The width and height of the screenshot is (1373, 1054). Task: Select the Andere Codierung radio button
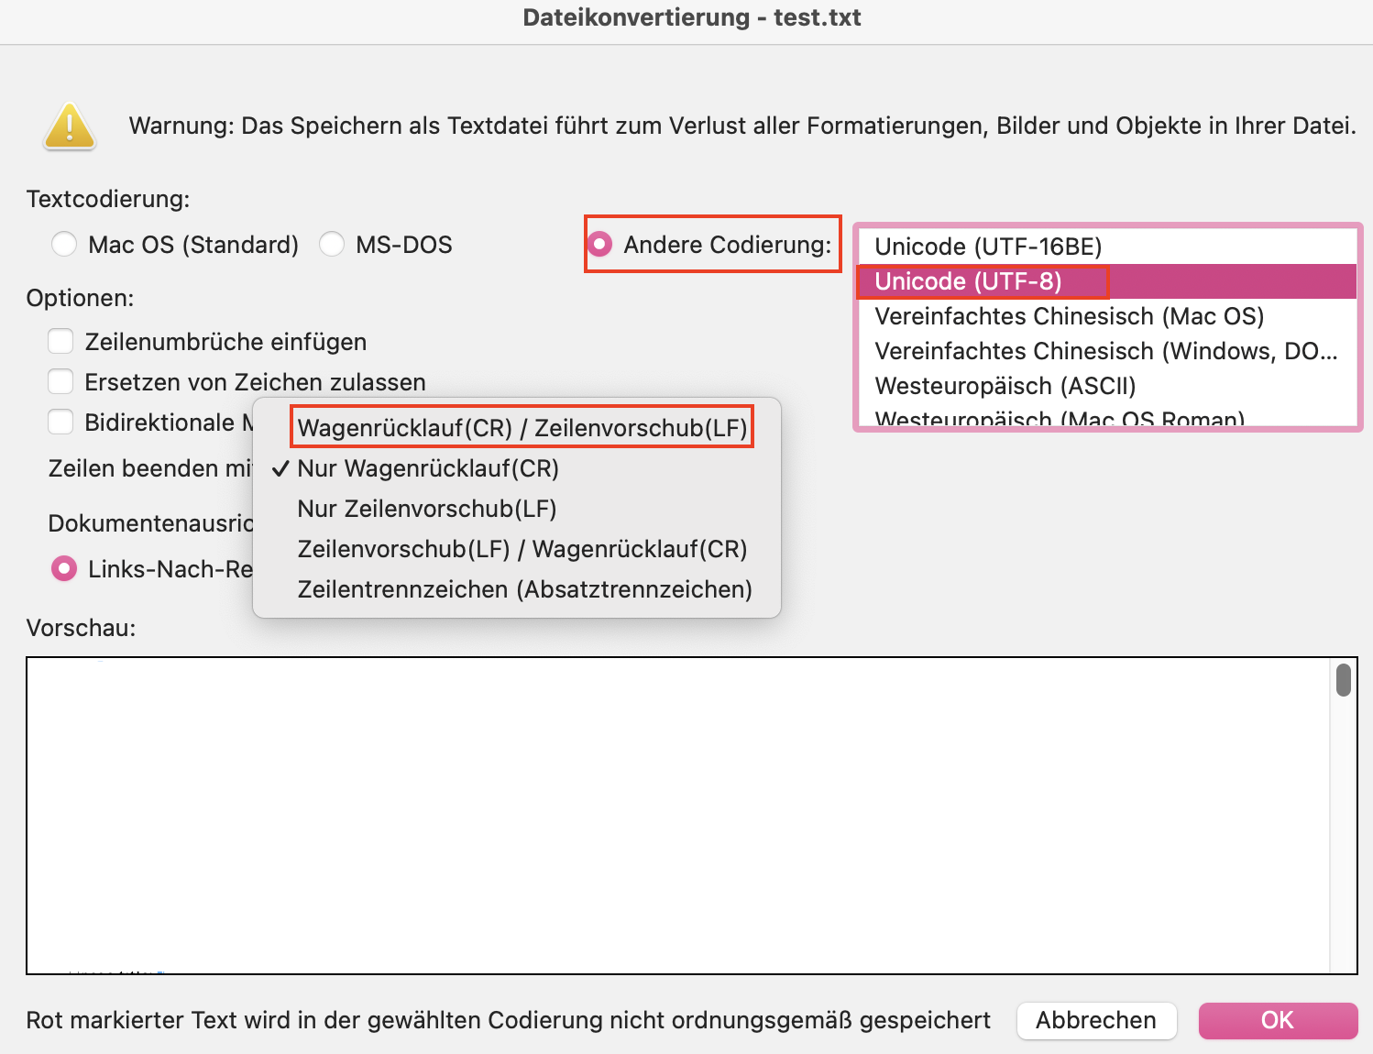(x=600, y=245)
